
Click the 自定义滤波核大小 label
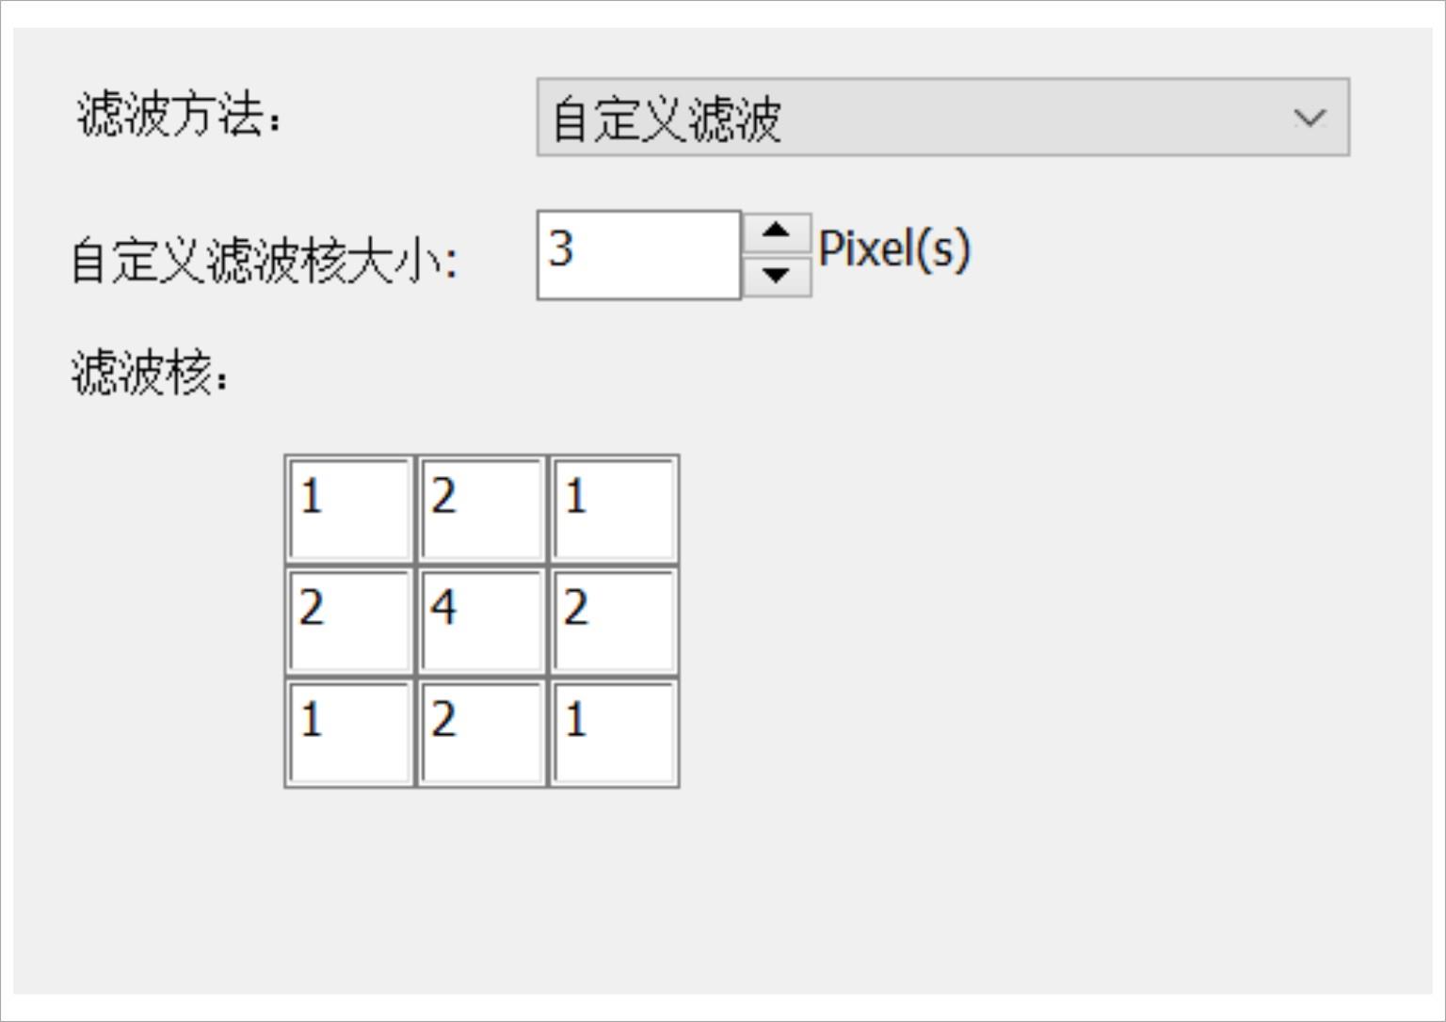click(x=264, y=260)
